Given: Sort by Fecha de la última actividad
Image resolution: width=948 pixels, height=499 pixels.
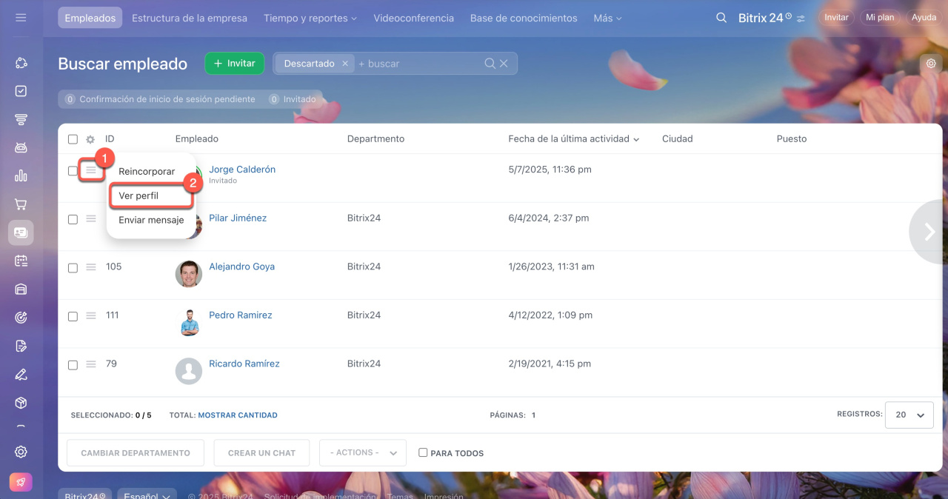Looking at the screenshot, I should click(574, 139).
